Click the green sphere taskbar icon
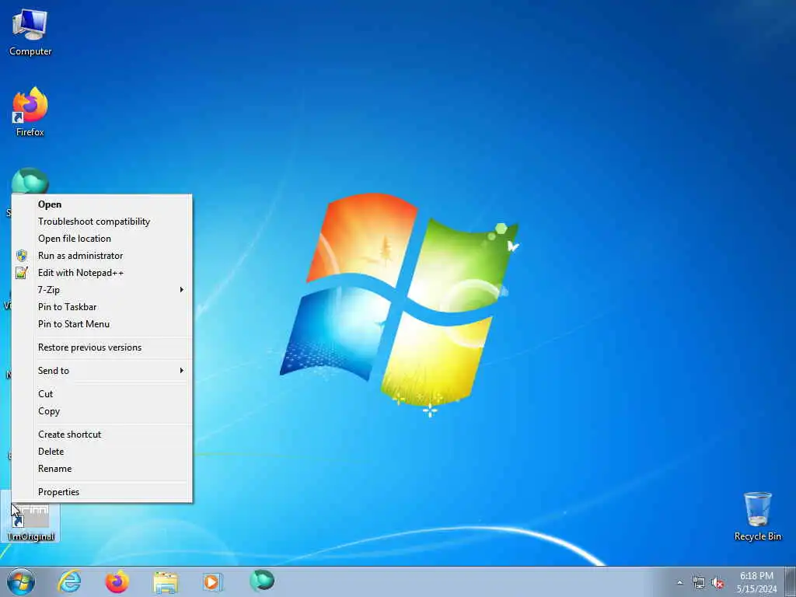This screenshot has height=597, width=796. 262,581
